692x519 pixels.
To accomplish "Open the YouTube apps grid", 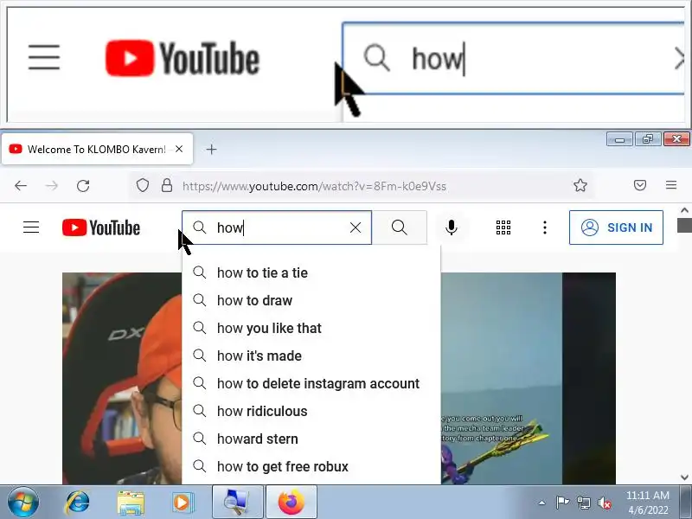I will coord(503,227).
